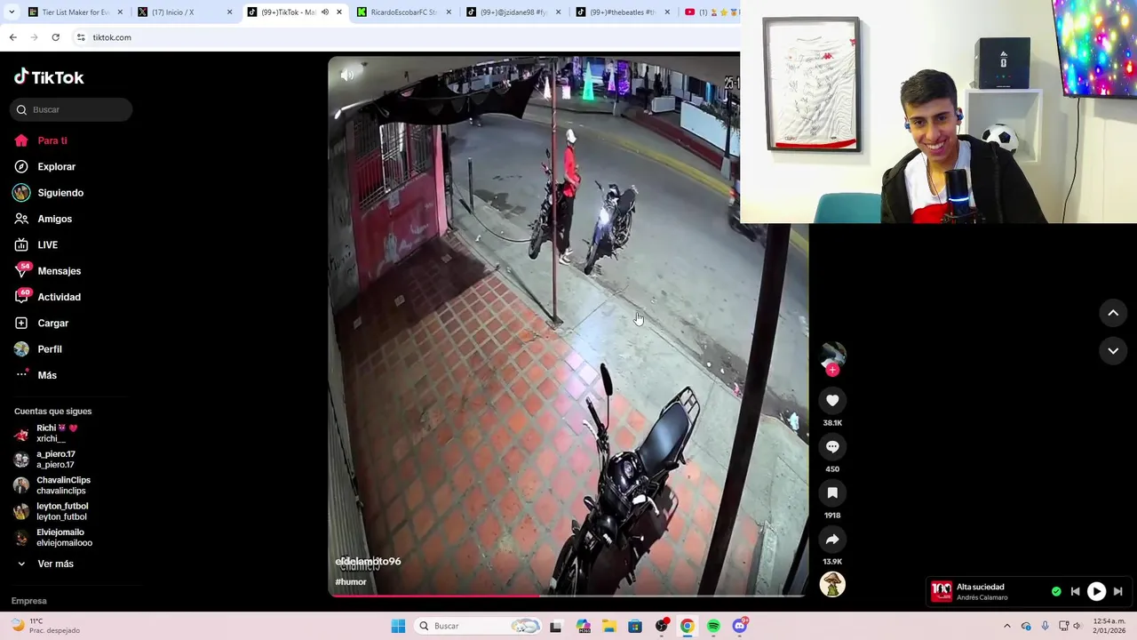Viewport: 1137px width, 640px height.
Task: Open File Explorer from taskbar
Action: (x=609, y=626)
